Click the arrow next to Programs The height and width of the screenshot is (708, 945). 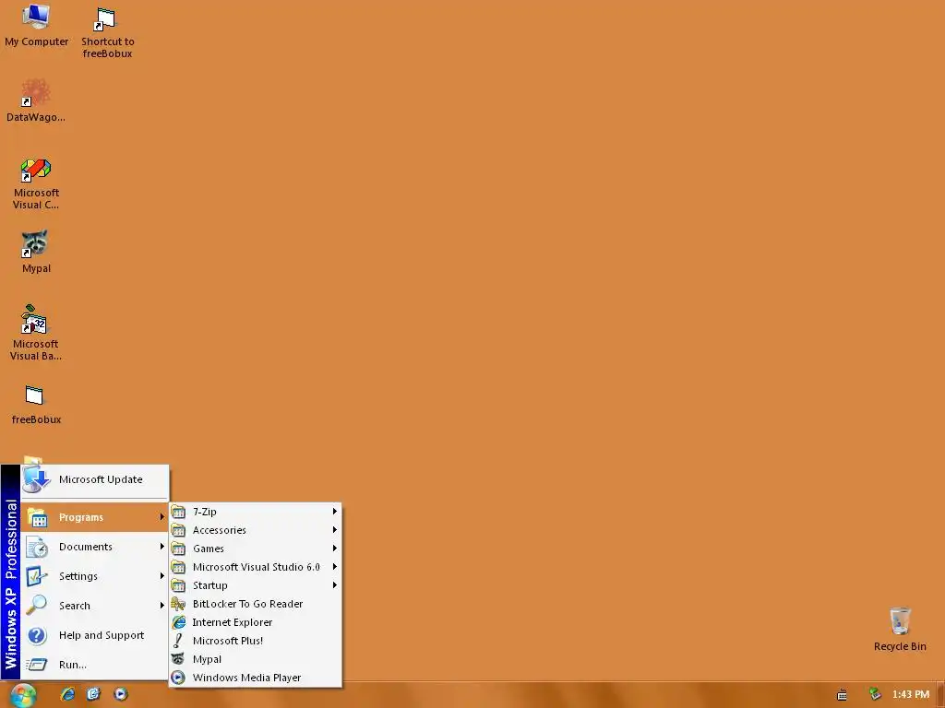pos(161,516)
